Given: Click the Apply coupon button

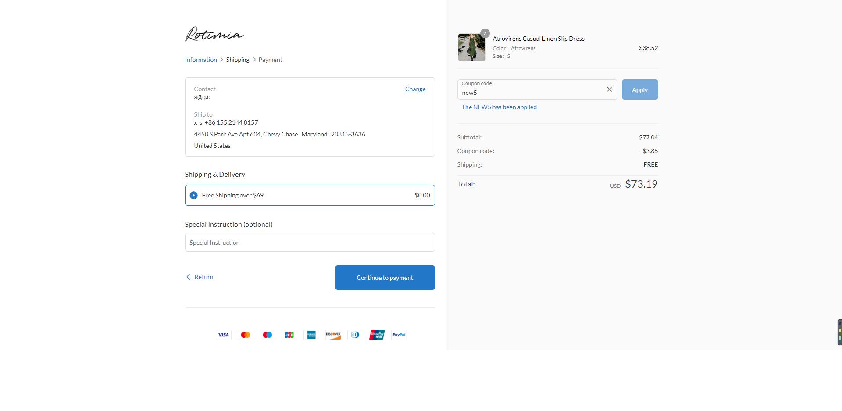Looking at the screenshot, I should pyautogui.click(x=640, y=89).
